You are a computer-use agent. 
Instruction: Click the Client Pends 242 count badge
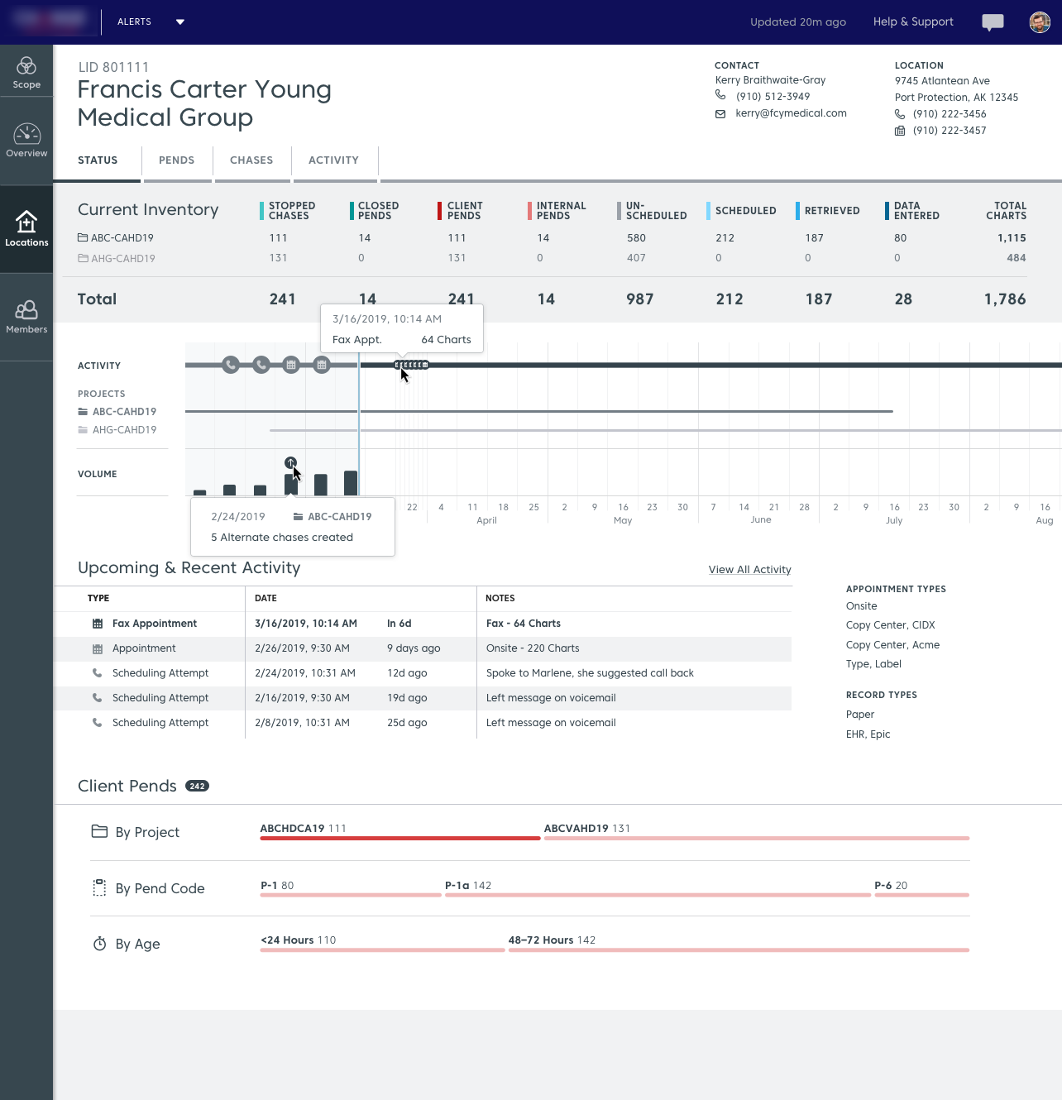(197, 786)
